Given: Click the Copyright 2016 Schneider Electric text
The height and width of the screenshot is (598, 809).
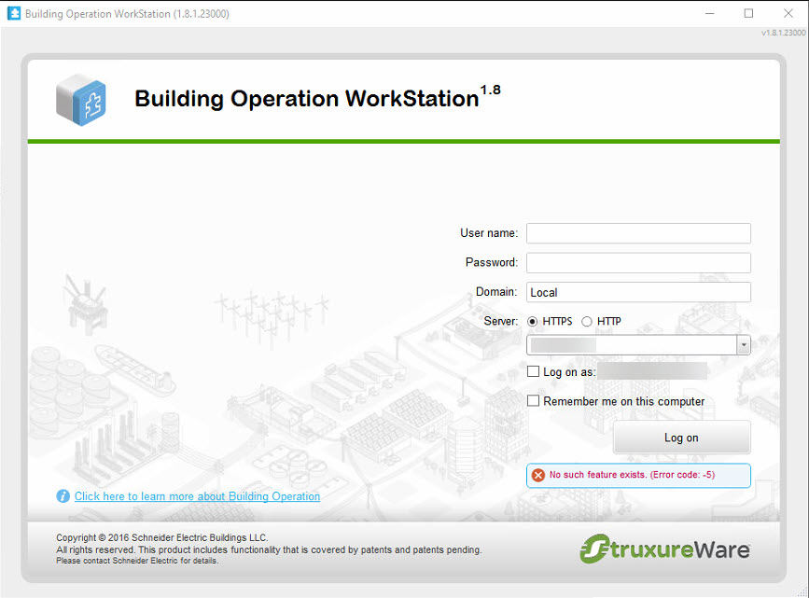Looking at the screenshot, I should pyautogui.click(x=162, y=537).
